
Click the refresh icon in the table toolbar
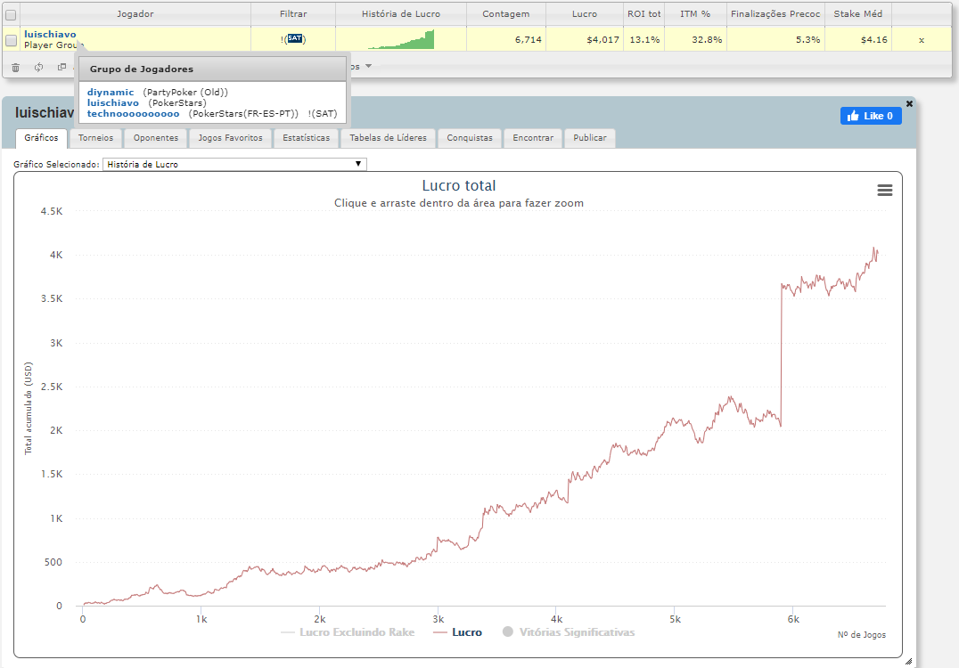click(38, 67)
